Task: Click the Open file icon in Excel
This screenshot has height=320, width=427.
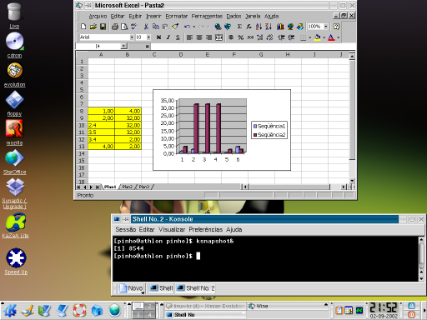Action: [x=93, y=27]
